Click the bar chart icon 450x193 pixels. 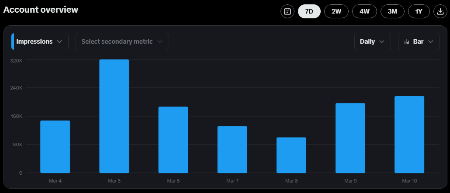tap(407, 41)
